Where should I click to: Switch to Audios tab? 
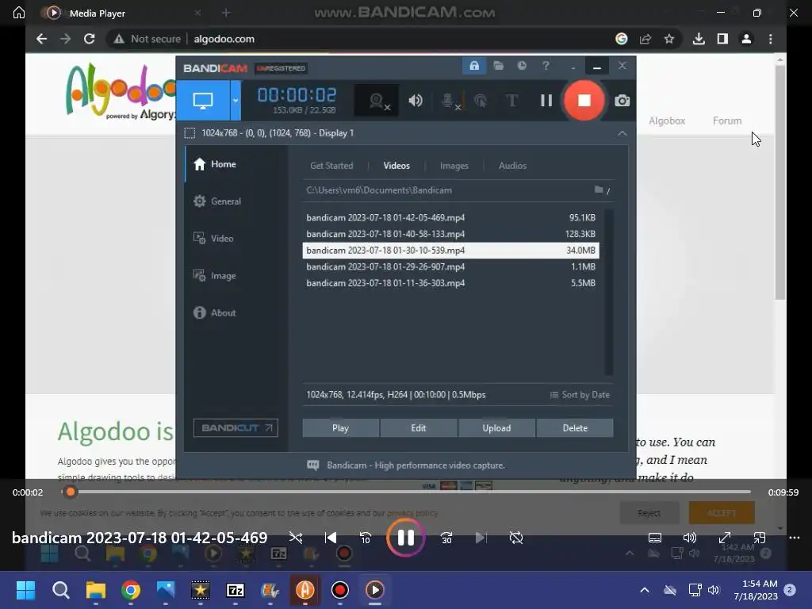(513, 166)
